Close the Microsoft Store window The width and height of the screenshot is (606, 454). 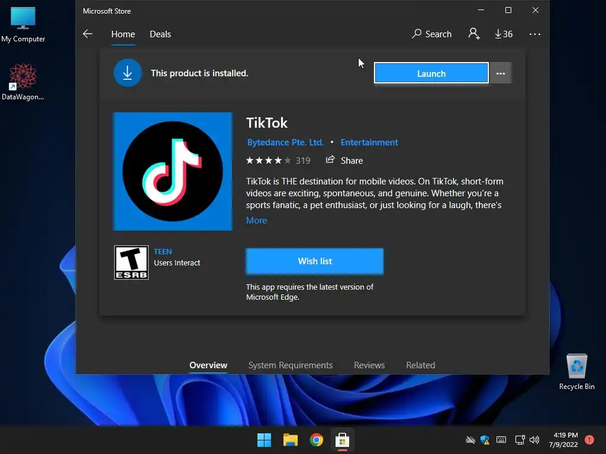click(535, 10)
